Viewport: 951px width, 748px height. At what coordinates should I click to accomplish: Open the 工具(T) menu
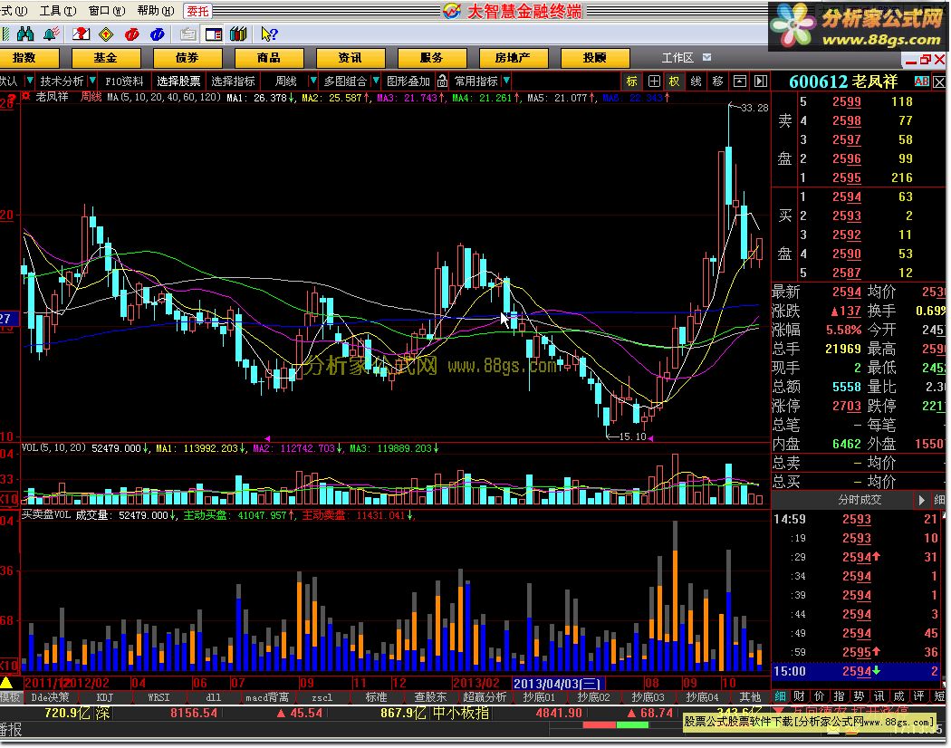coord(58,10)
